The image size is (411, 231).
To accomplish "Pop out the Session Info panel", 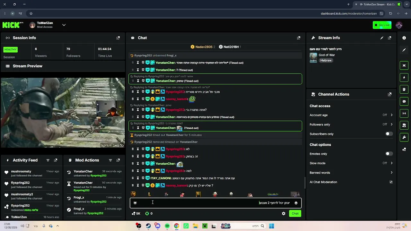I will click(x=118, y=38).
